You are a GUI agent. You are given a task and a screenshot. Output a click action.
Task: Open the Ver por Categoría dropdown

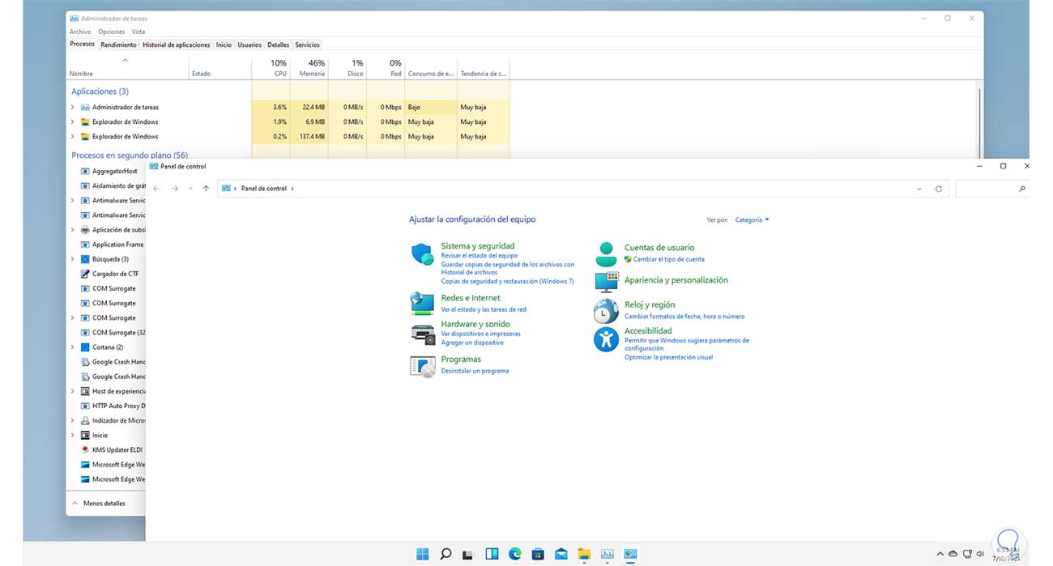[x=752, y=219]
